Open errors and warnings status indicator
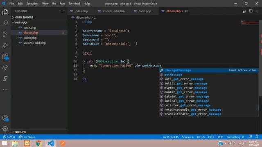The height and width of the screenshot is (147, 262). (9, 137)
